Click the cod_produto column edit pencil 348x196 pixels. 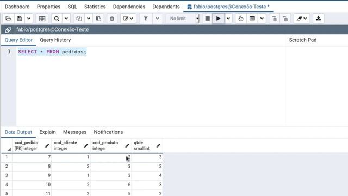[127, 146]
